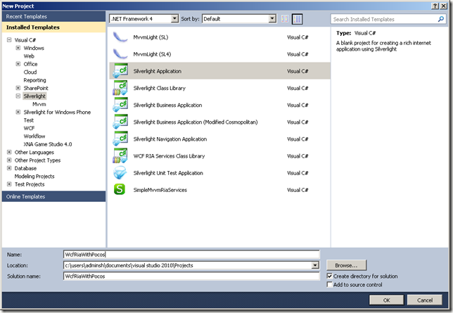Open the Recent Templates section
The height and width of the screenshot is (313, 453).
point(53,16)
